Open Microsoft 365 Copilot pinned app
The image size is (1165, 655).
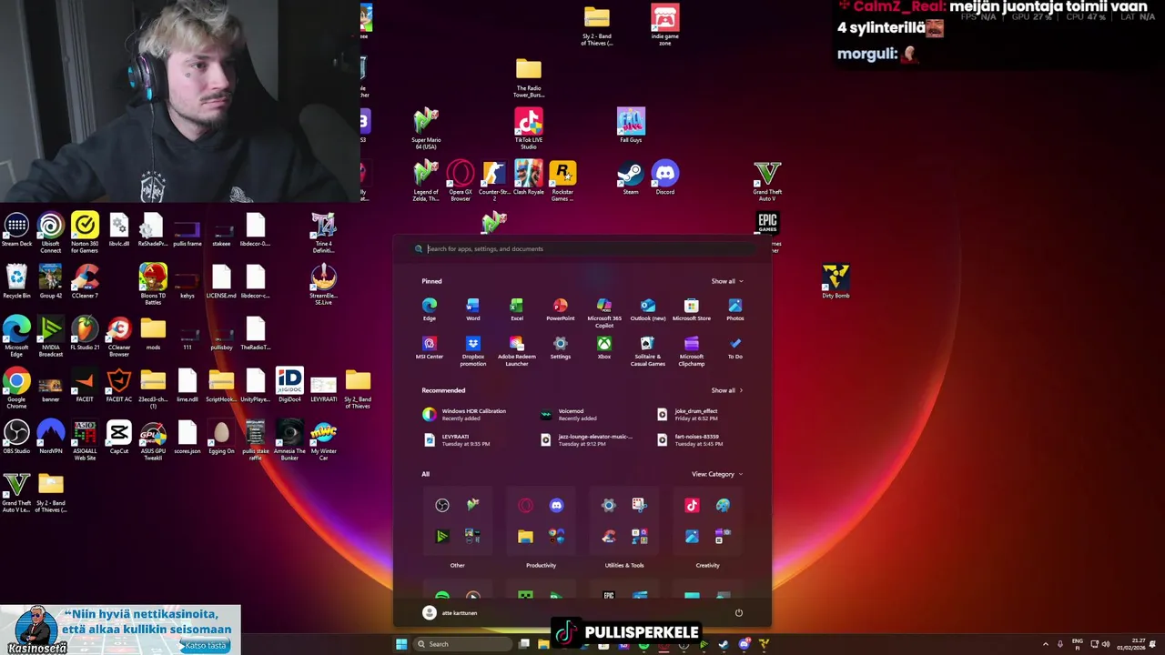pos(604,312)
